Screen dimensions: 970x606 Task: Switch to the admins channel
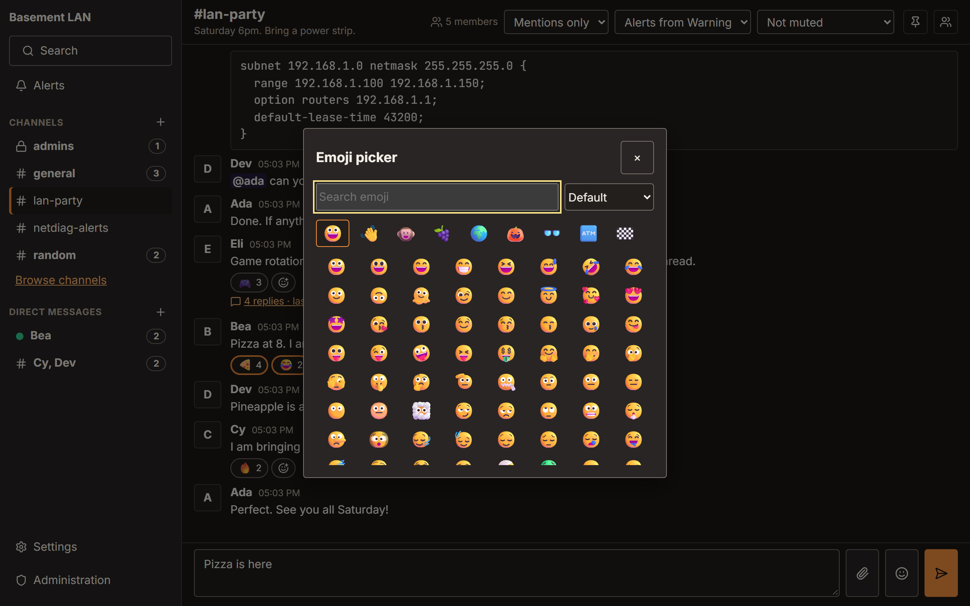[91, 146]
